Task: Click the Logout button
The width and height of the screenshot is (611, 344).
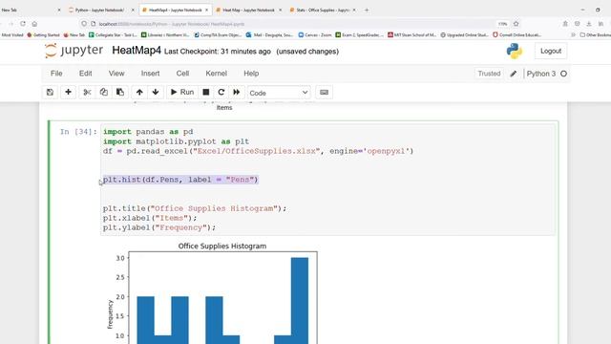Action: pos(551,51)
